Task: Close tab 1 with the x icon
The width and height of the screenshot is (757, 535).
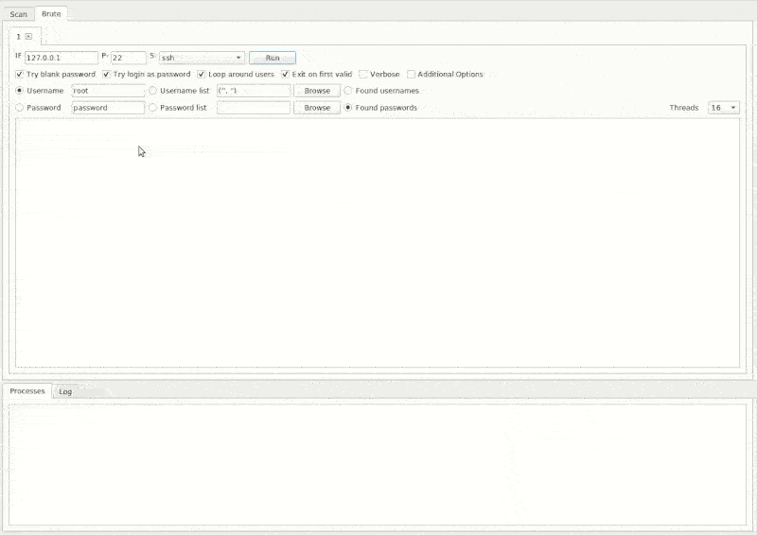Action: pyautogui.click(x=28, y=36)
